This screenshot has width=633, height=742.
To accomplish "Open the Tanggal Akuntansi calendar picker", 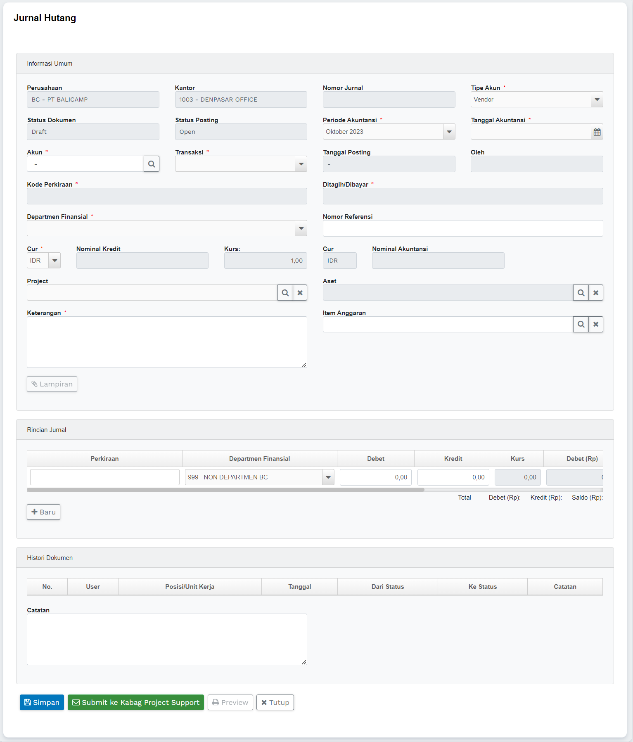I will point(597,132).
